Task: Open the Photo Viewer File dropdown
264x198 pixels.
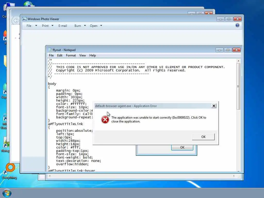Action: 31,26
